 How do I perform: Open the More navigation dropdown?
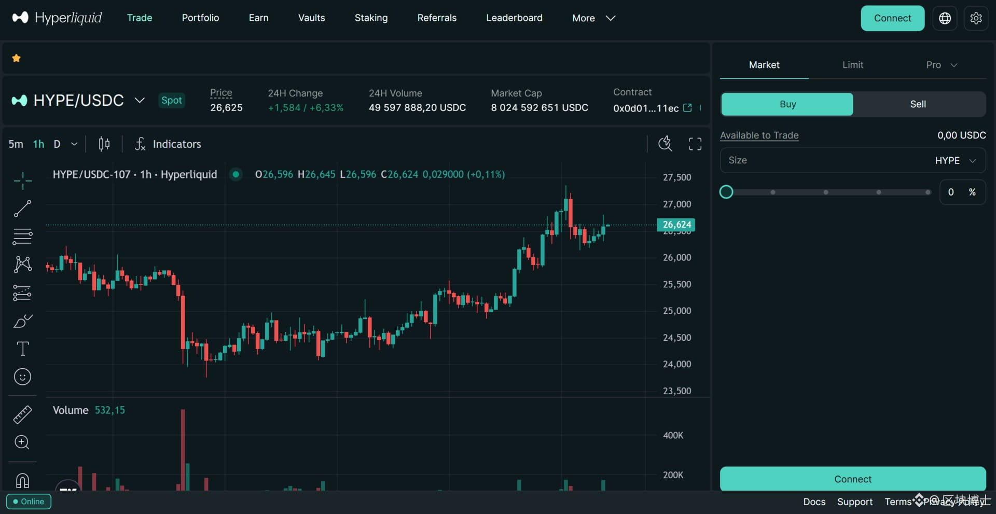click(x=593, y=18)
